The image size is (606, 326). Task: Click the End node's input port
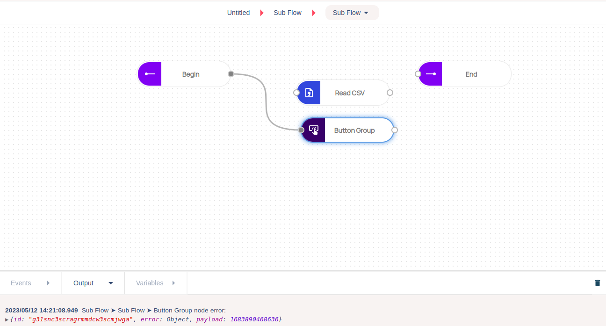pos(418,74)
